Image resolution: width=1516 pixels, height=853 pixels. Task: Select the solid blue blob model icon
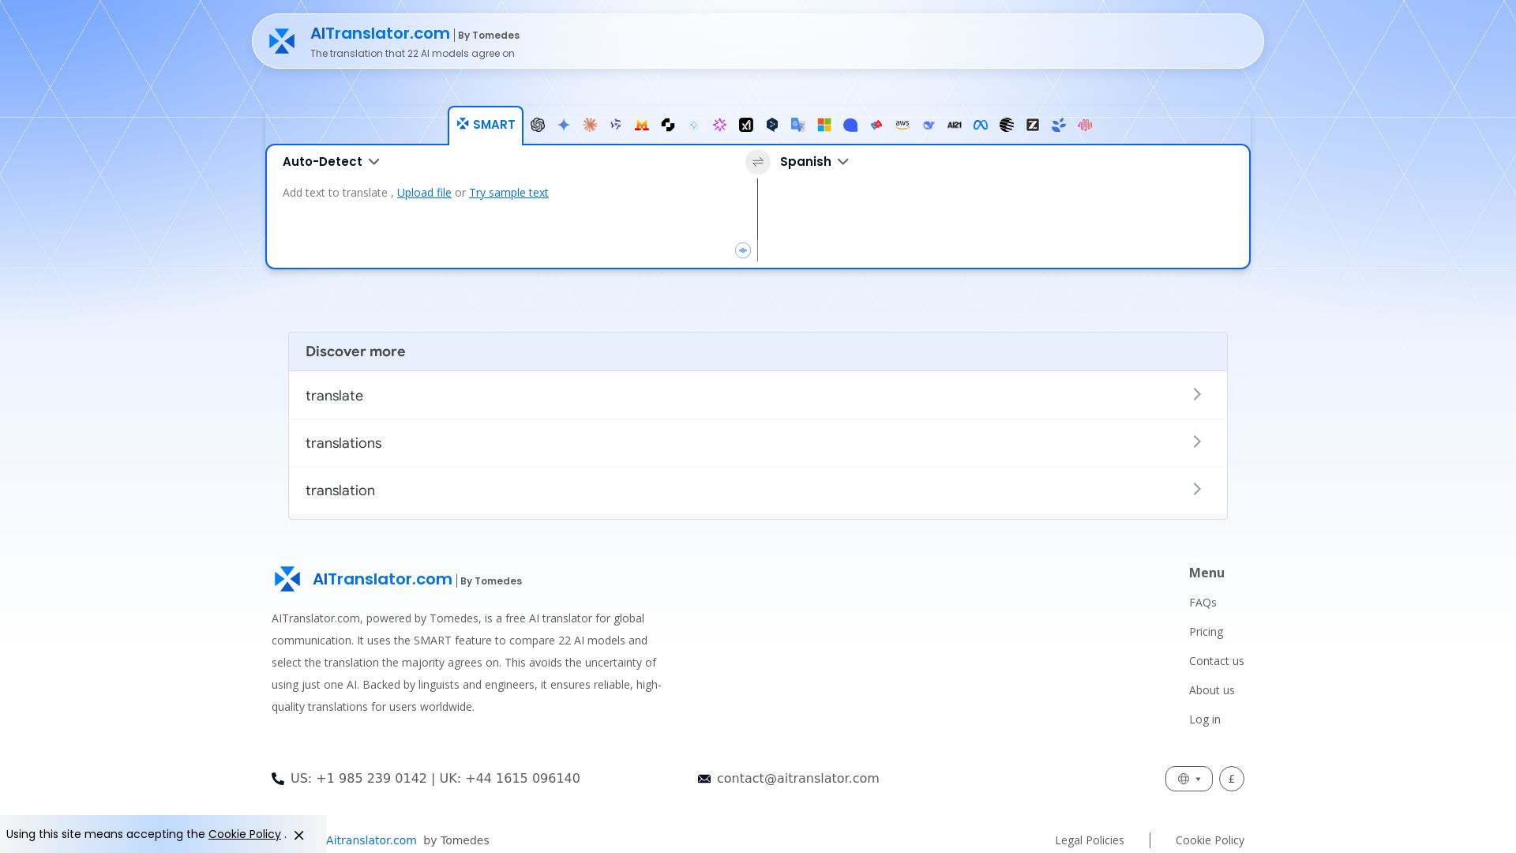(x=850, y=125)
